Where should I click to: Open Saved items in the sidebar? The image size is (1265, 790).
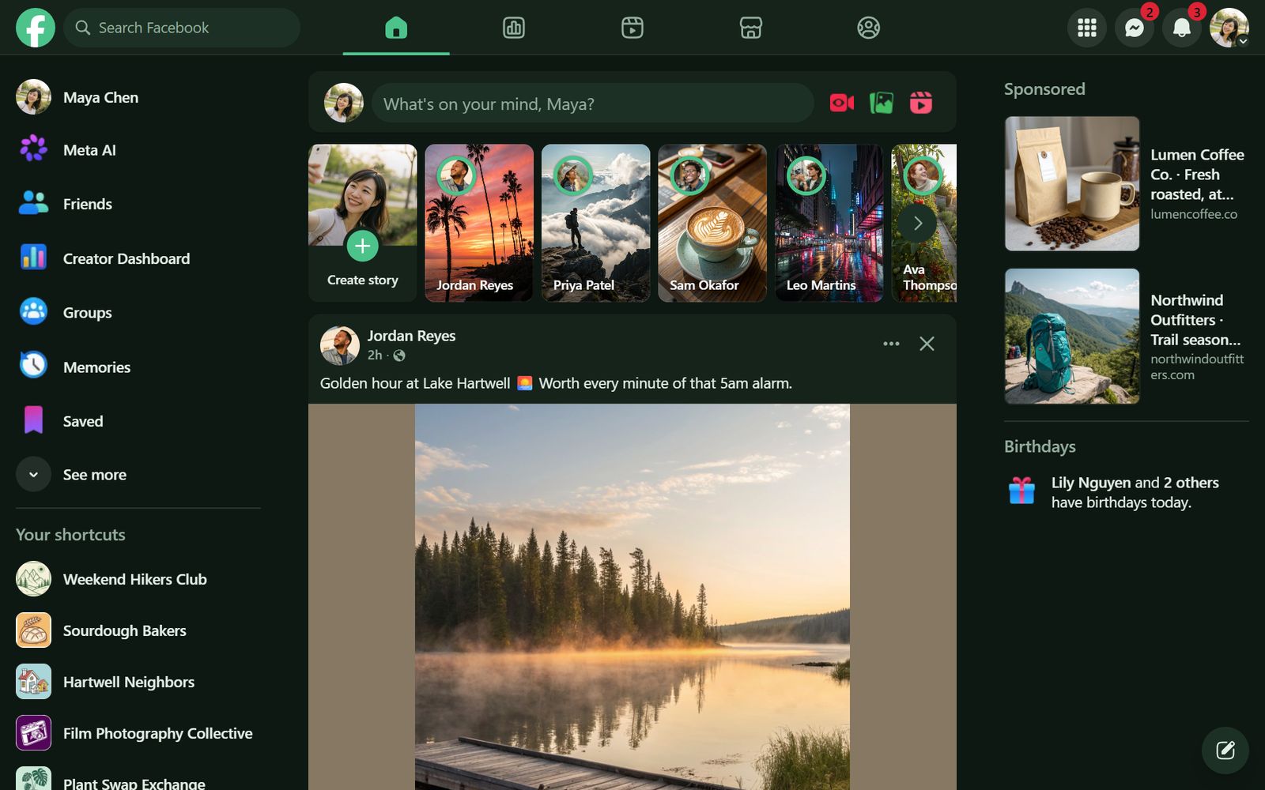tap(138, 421)
